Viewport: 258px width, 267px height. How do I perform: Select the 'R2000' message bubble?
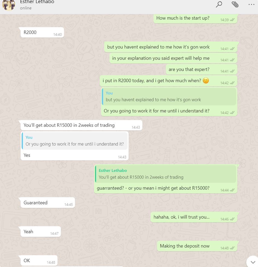coord(42,32)
